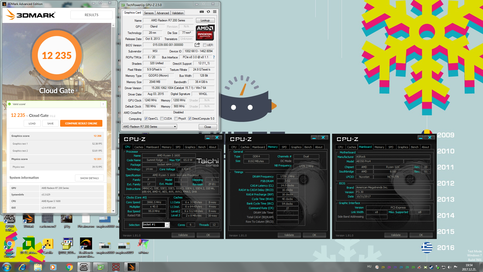
Task: Open Windows Explorer folder from the taskbar
Action: tap(38, 267)
